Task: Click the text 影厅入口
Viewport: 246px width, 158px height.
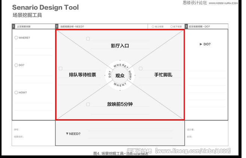Action: tap(120, 46)
